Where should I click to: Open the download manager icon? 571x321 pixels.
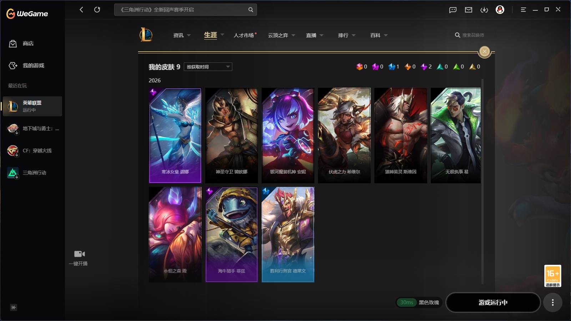coord(484,10)
